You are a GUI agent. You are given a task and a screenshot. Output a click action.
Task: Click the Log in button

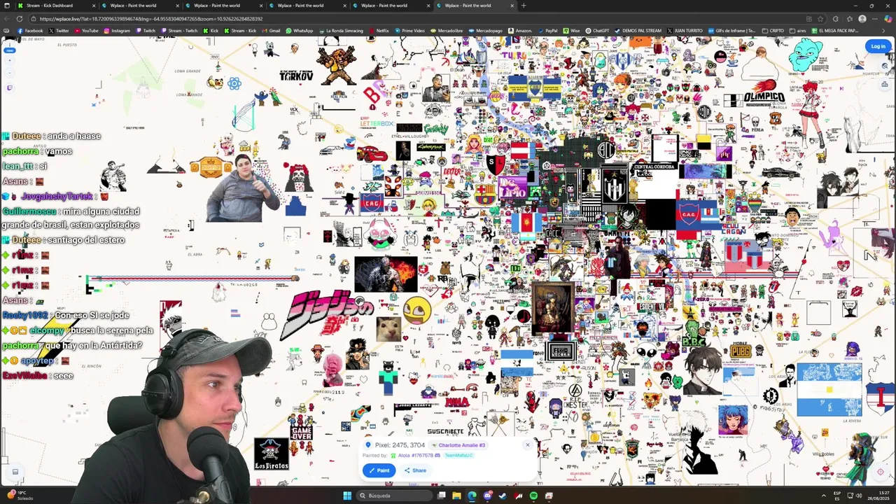click(x=878, y=46)
